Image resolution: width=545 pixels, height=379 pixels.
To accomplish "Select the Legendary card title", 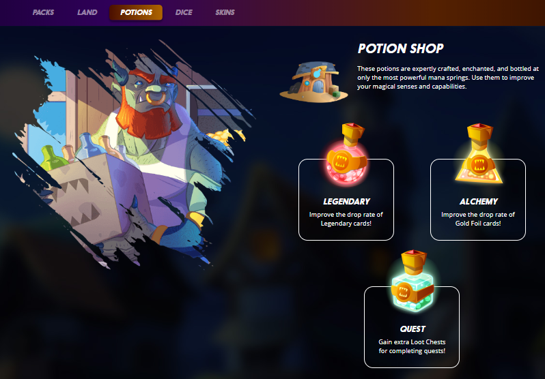I will pyautogui.click(x=346, y=201).
